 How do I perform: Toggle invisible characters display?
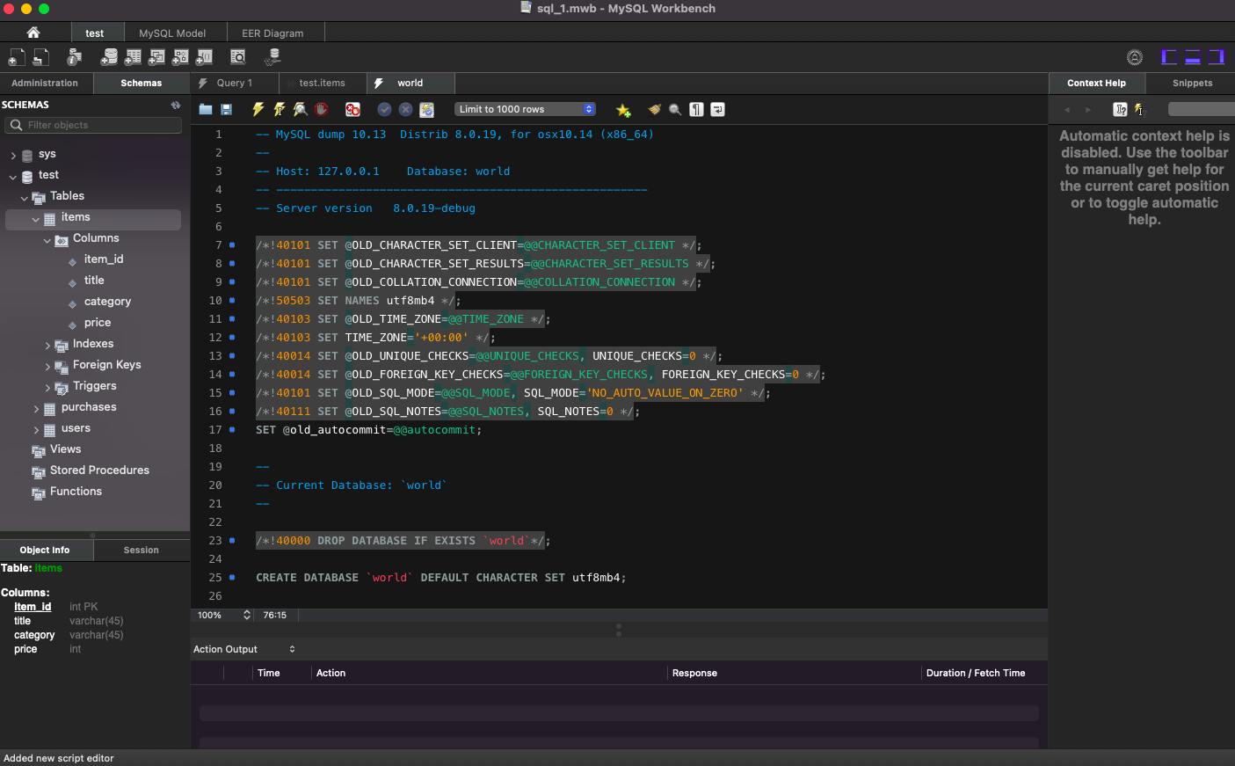point(696,109)
